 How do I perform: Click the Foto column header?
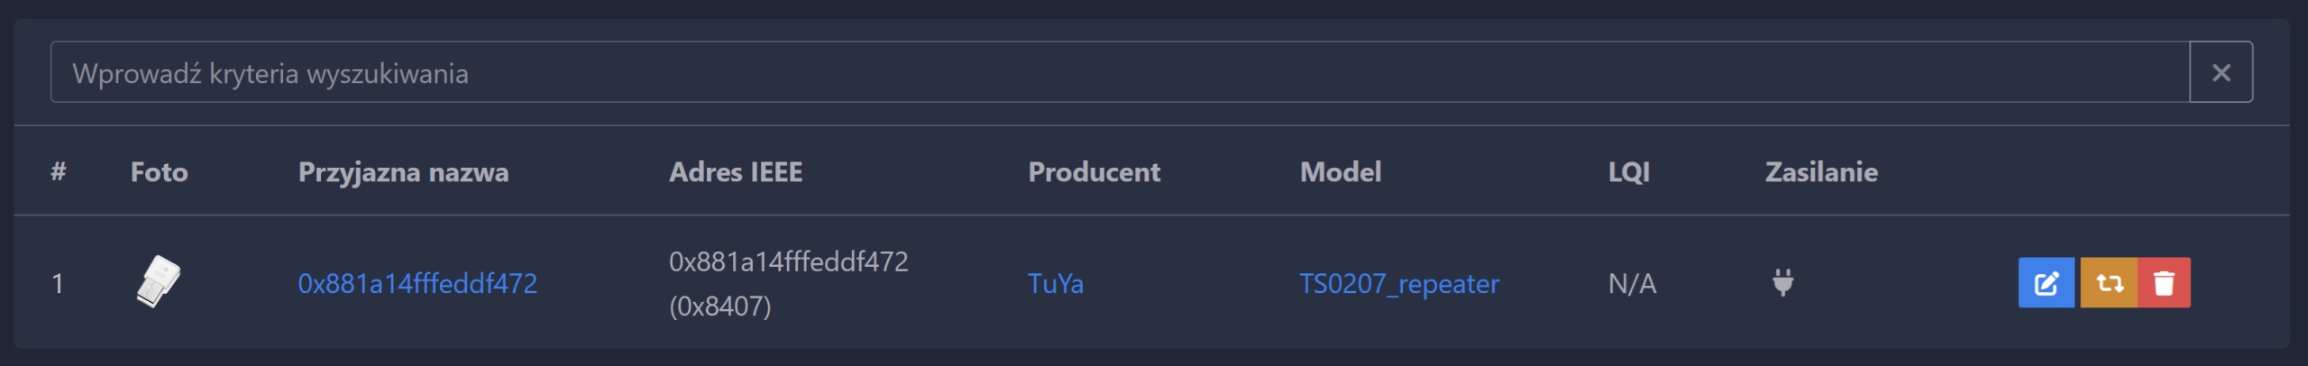click(159, 172)
